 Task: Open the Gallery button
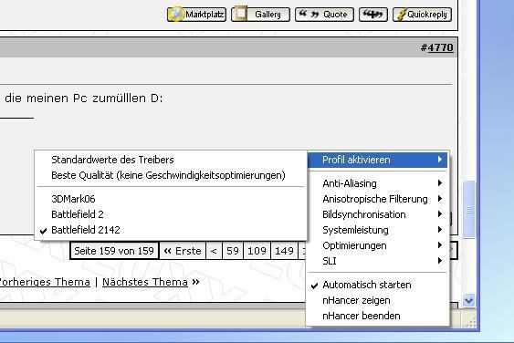(260, 15)
